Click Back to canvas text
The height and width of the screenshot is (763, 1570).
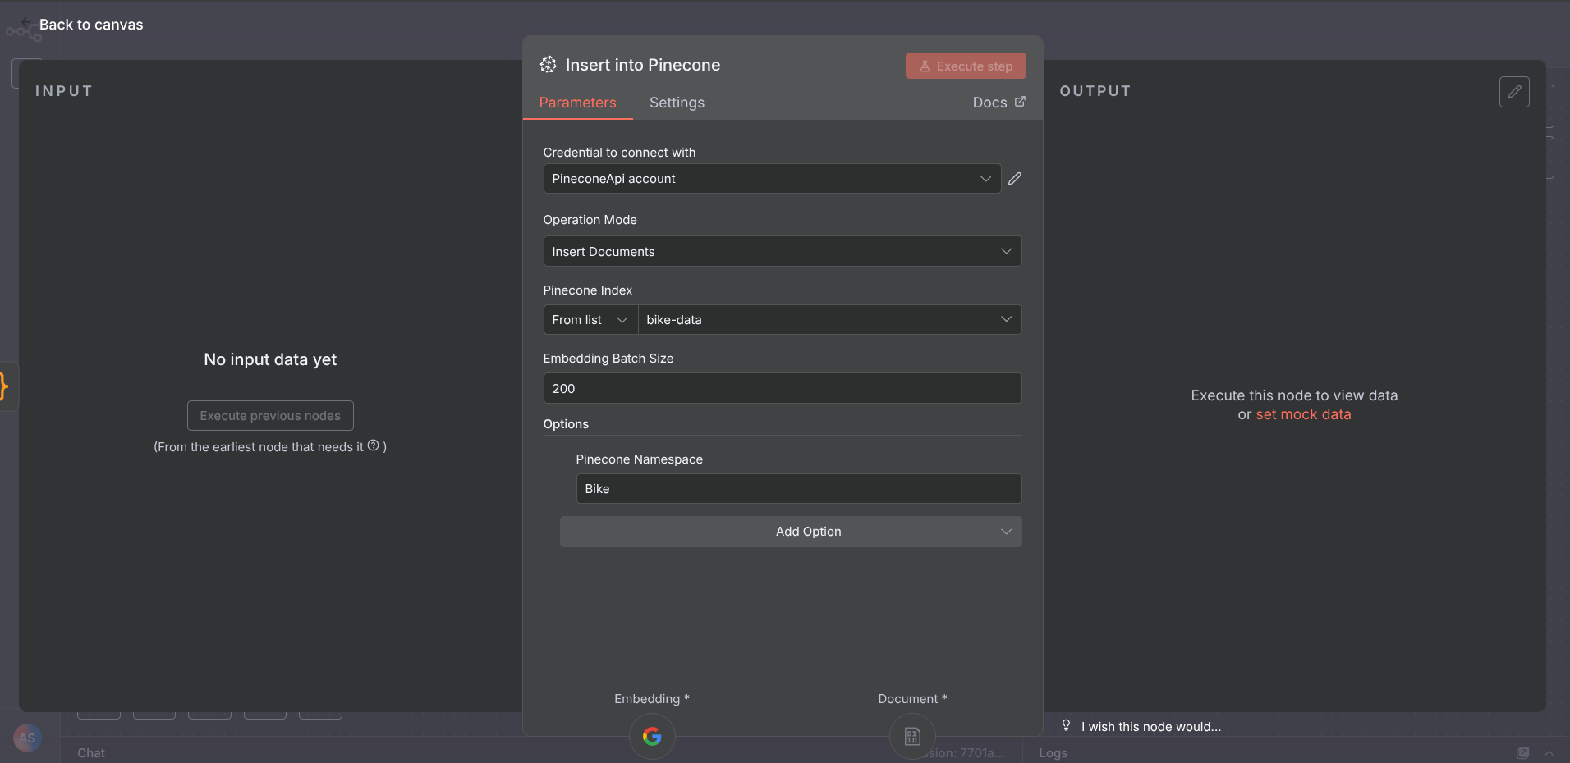(x=91, y=25)
